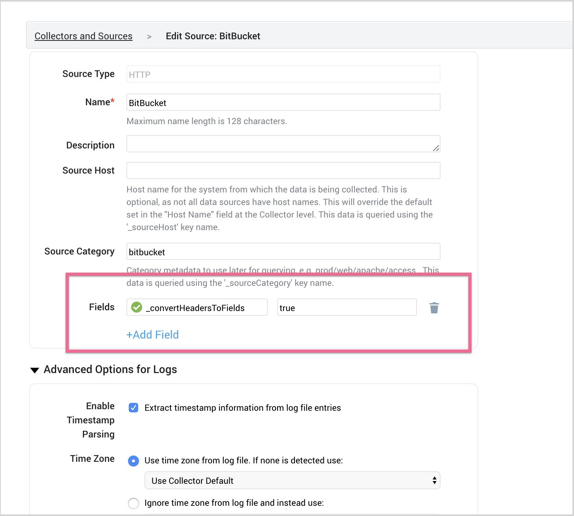Click the Advanced Options for Logs heading

click(110, 370)
